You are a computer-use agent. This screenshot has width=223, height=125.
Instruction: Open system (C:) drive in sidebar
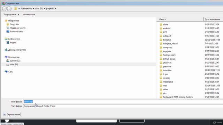(x=15, y=61)
